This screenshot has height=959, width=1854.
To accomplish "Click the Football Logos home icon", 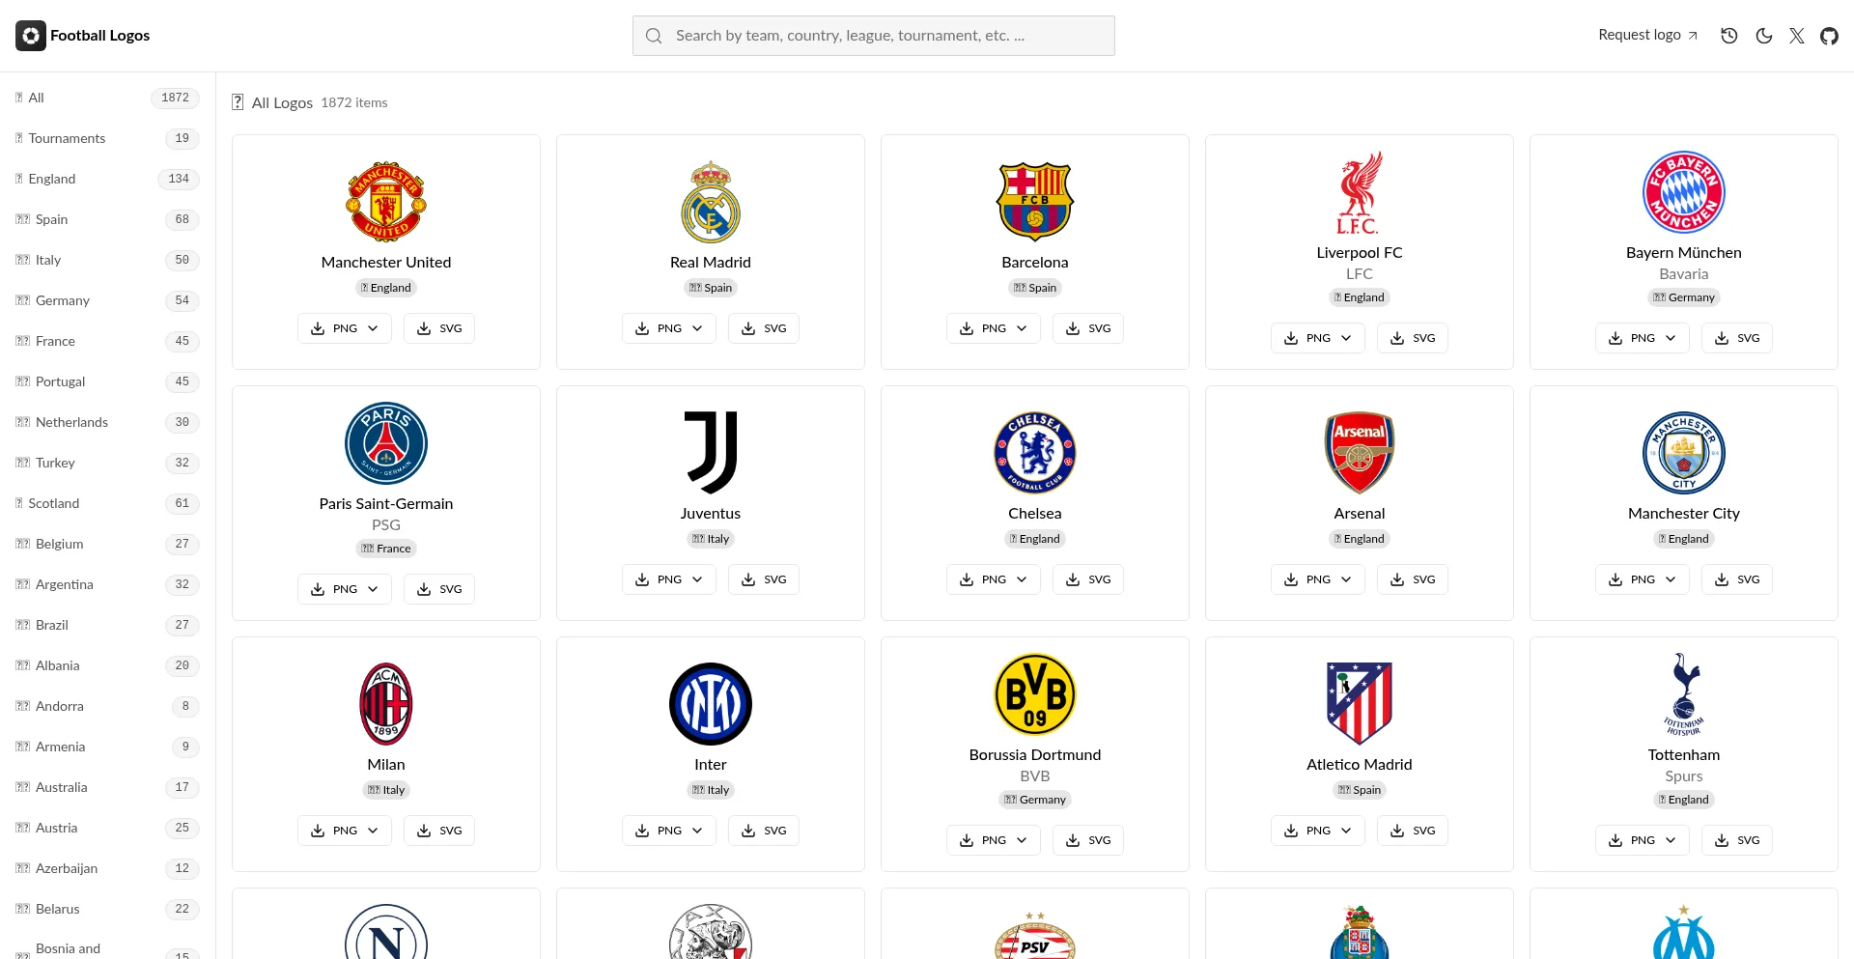I will tap(31, 36).
